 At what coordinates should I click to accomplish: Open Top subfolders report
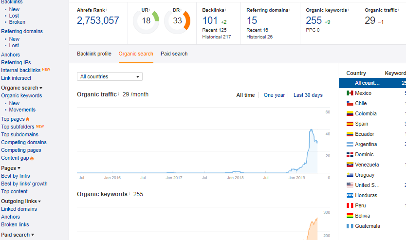[x=18, y=127]
